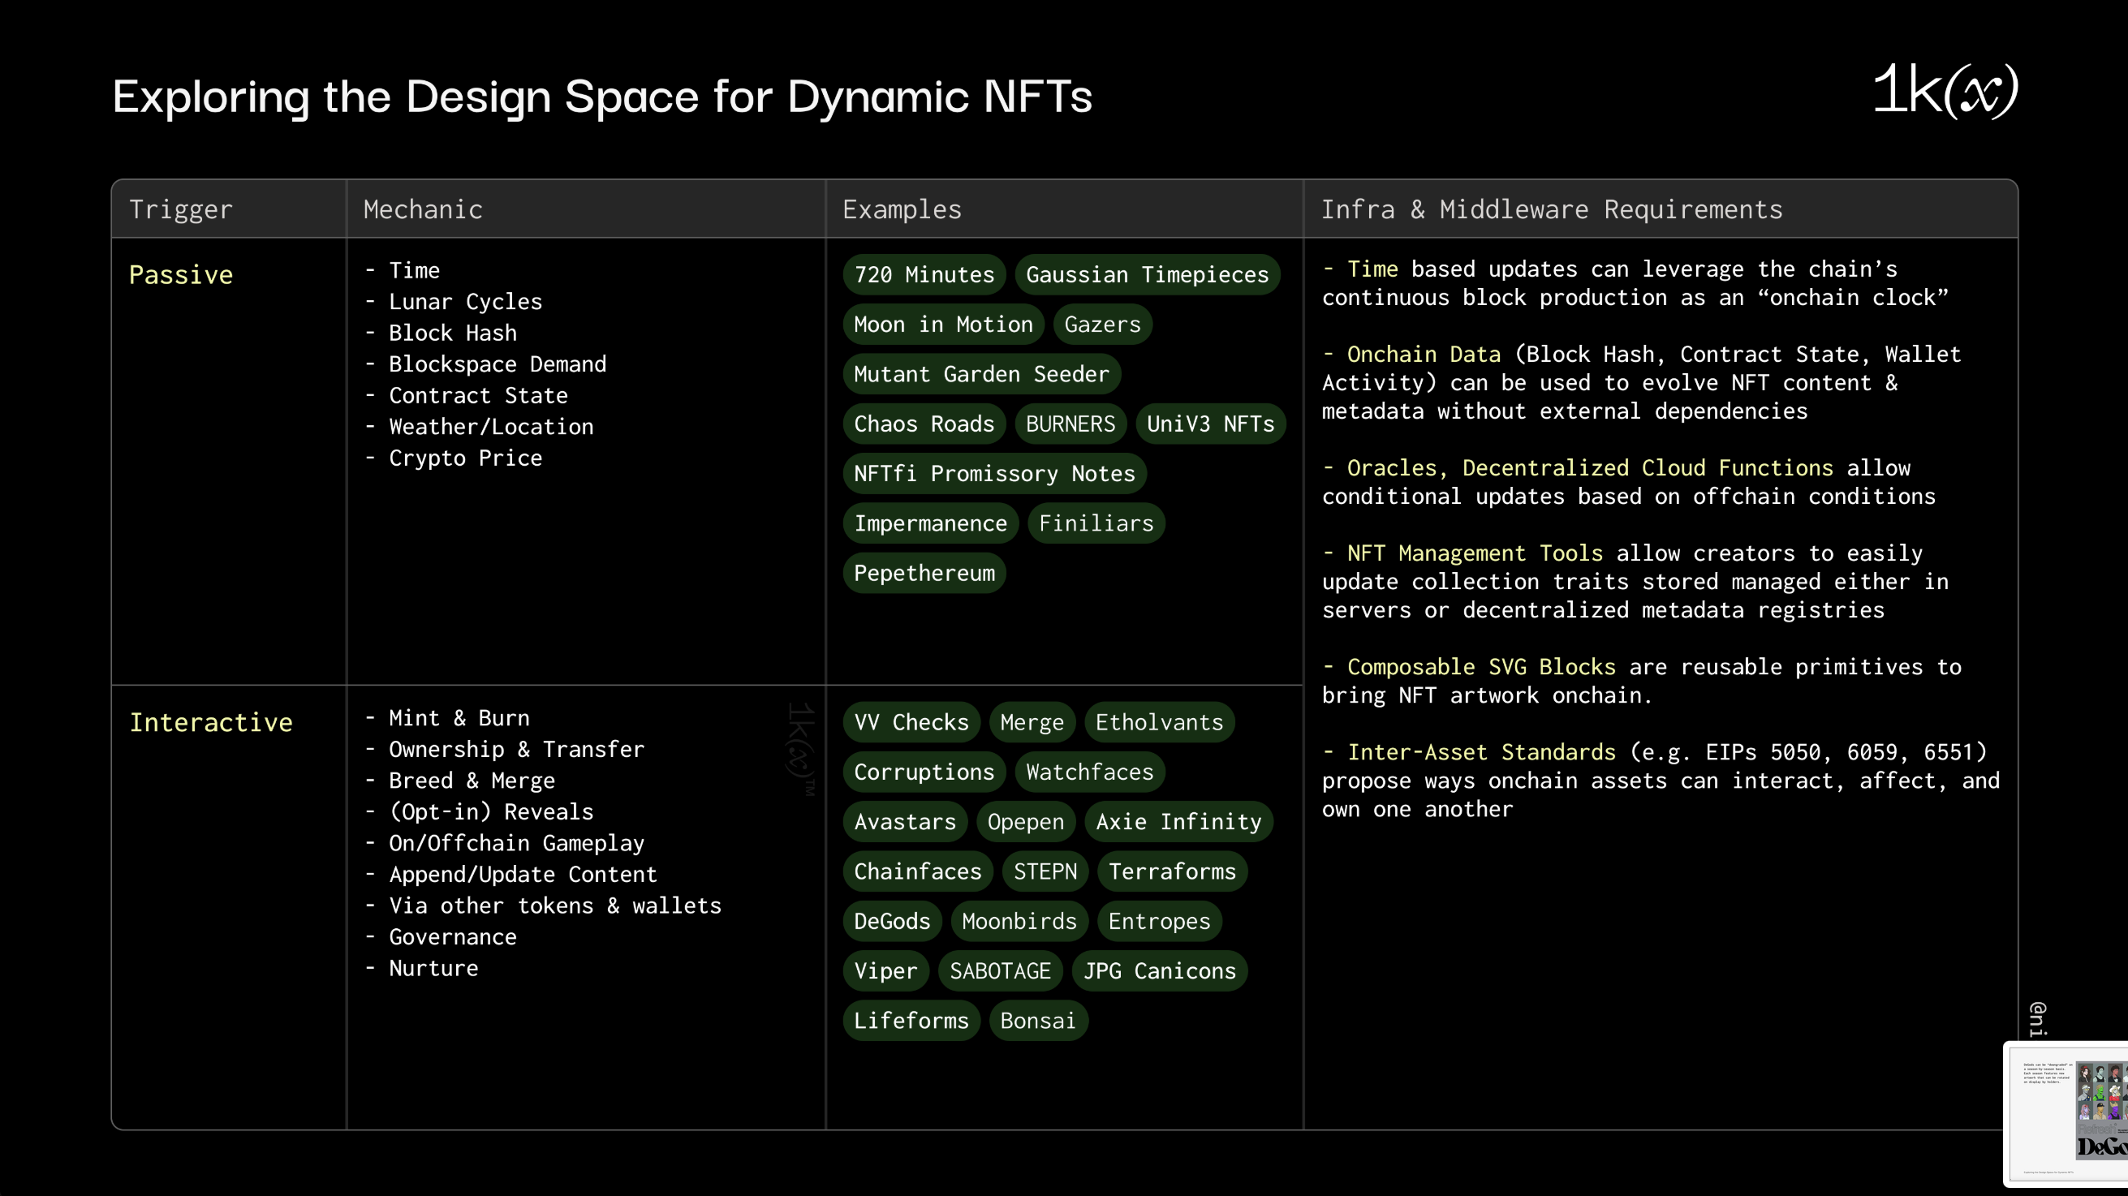Click the Moon in Motion pill

942,325
